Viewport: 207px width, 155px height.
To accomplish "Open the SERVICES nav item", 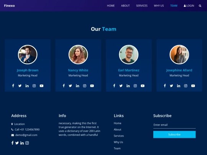I will pyautogui.click(x=142, y=6).
